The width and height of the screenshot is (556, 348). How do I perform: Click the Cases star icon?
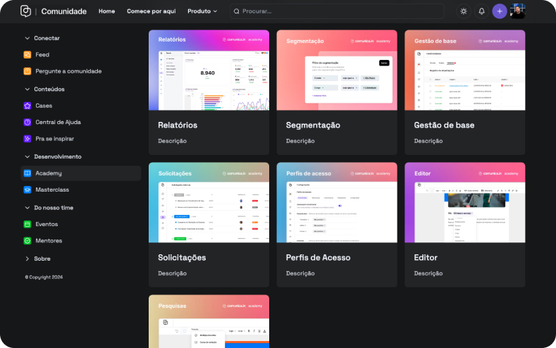pos(27,106)
